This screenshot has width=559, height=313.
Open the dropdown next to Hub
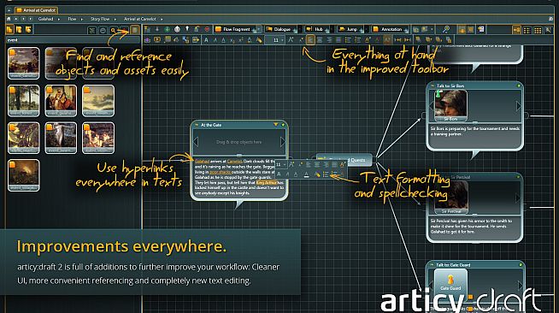(331, 29)
